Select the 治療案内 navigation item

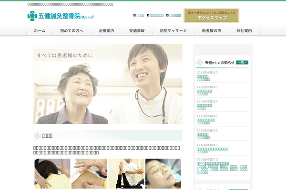[106, 31]
